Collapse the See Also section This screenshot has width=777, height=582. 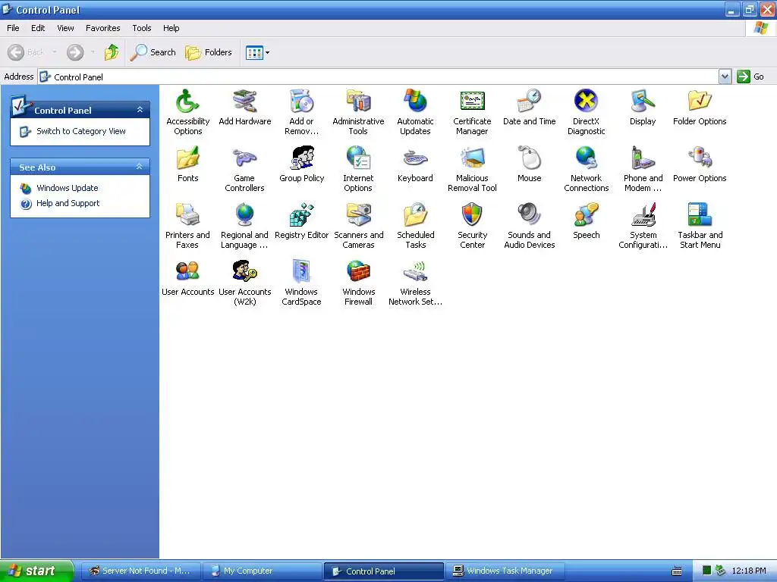pyautogui.click(x=140, y=167)
